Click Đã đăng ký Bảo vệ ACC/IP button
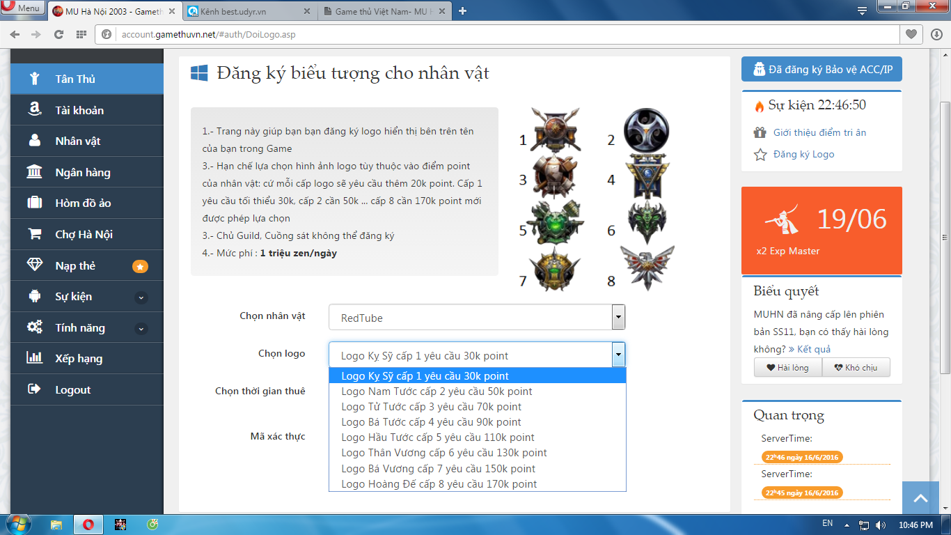Image resolution: width=951 pixels, height=535 pixels. pyautogui.click(x=822, y=69)
